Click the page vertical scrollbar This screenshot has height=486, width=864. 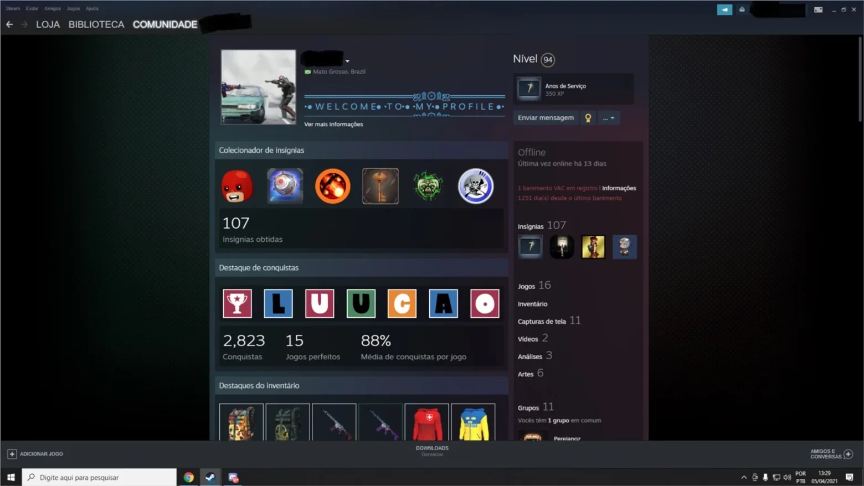pyautogui.click(x=860, y=79)
